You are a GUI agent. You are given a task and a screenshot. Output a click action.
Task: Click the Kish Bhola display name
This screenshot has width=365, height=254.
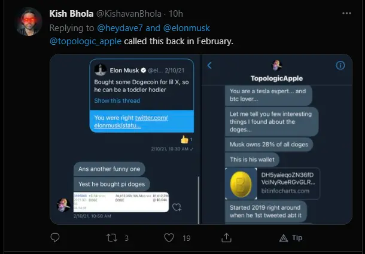71,14
